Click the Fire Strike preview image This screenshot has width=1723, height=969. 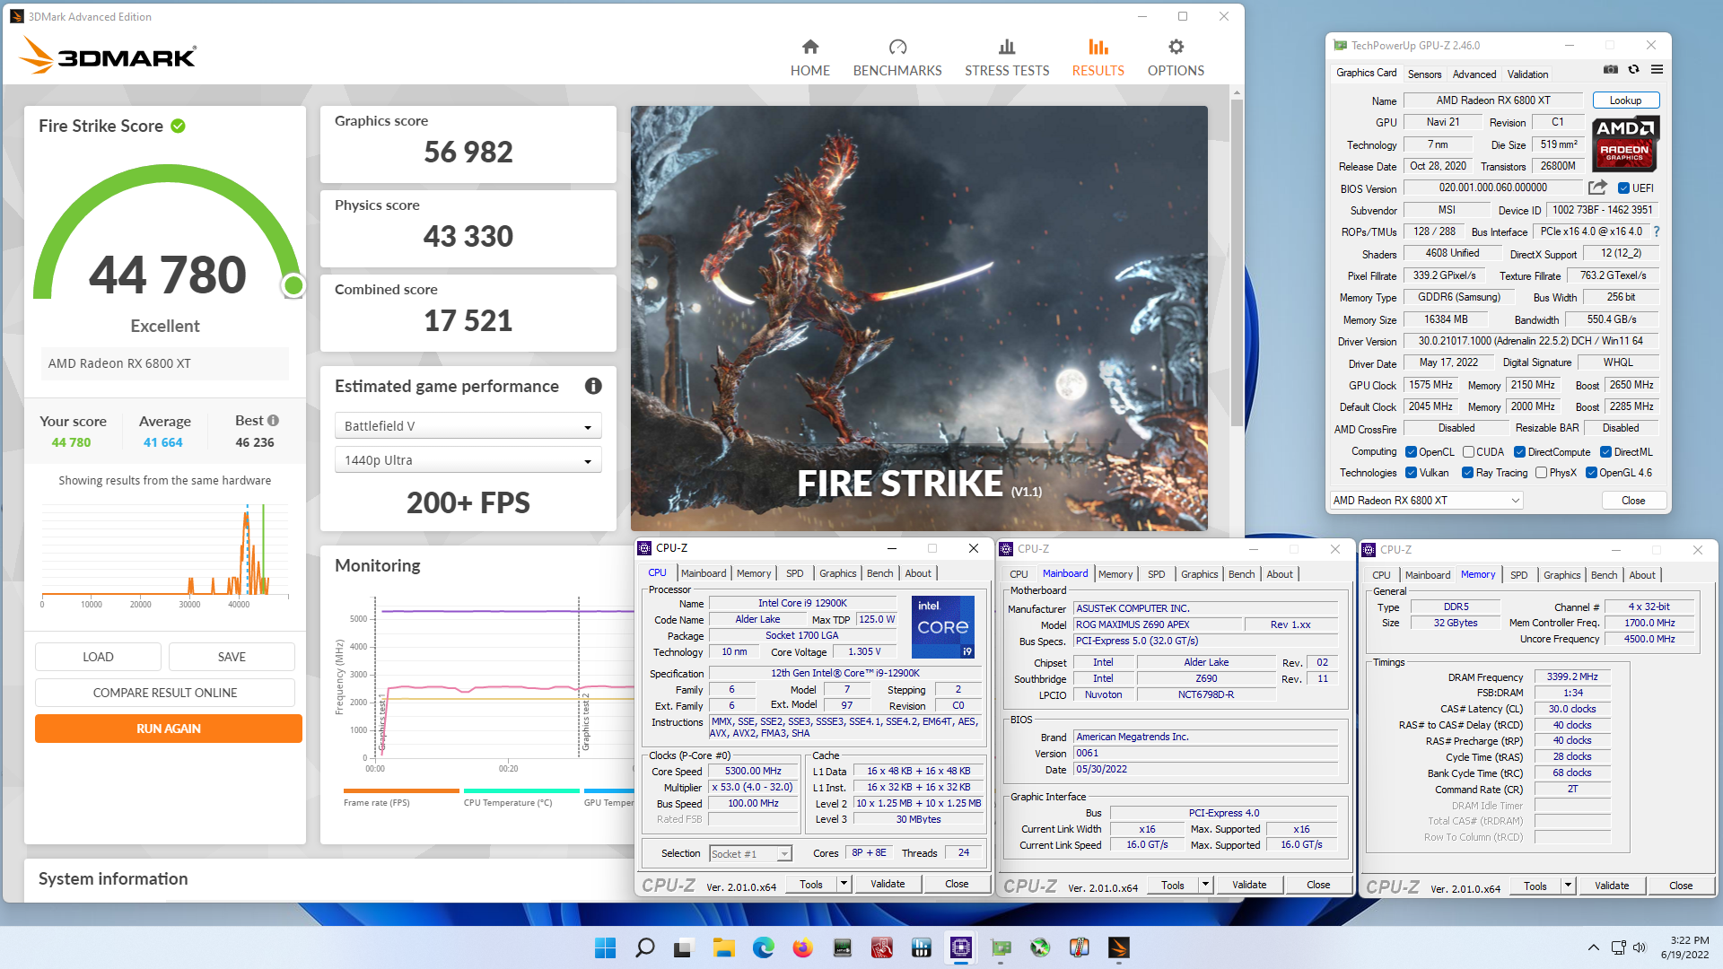coord(919,319)
